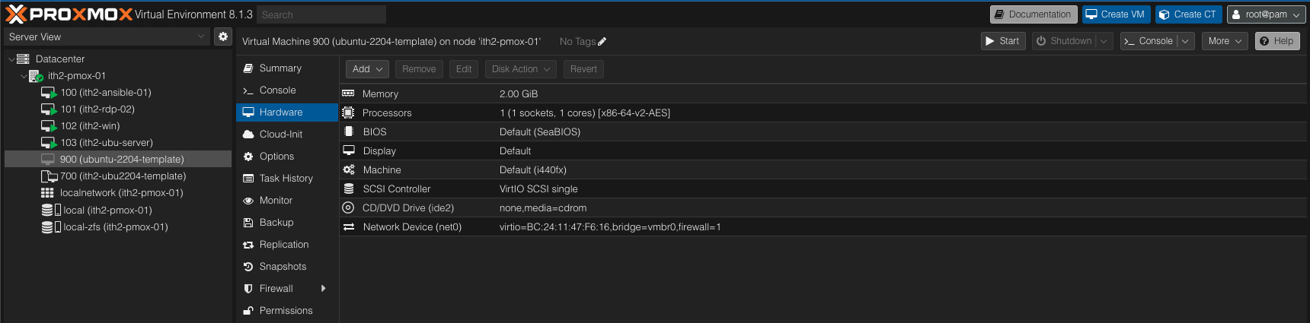Click the pencil icon to edit tags

pos(602,42)
